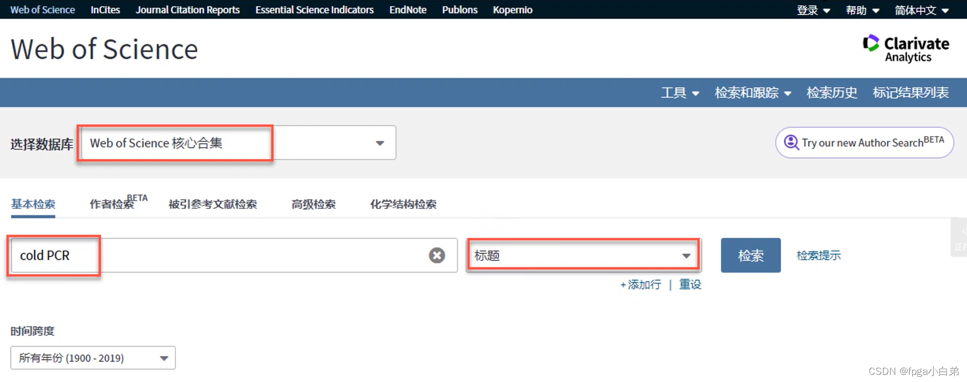Open Web of Science in top bar
The image size is (967, 382).
pos(43,10)
